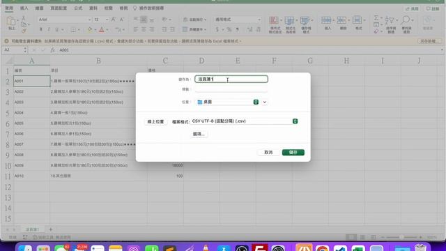
Task: Click the Clear eraser icon
Action: (376, 31)
